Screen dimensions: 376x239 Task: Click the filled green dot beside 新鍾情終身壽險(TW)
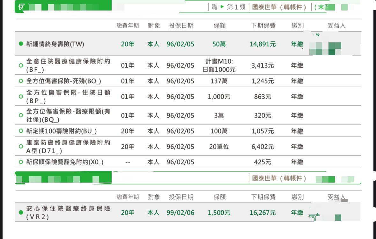point(21,44)
